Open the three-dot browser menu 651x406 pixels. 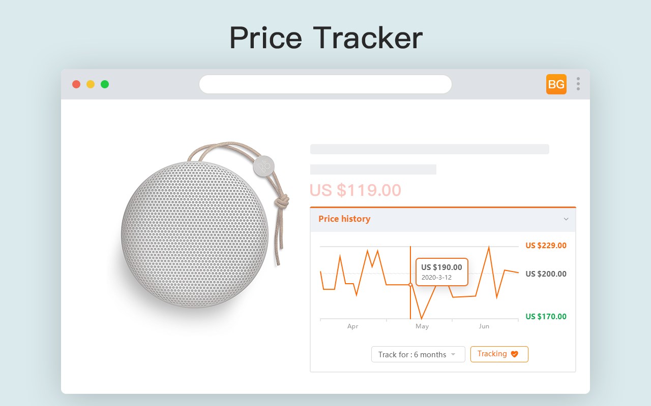(x=578, y=84)
